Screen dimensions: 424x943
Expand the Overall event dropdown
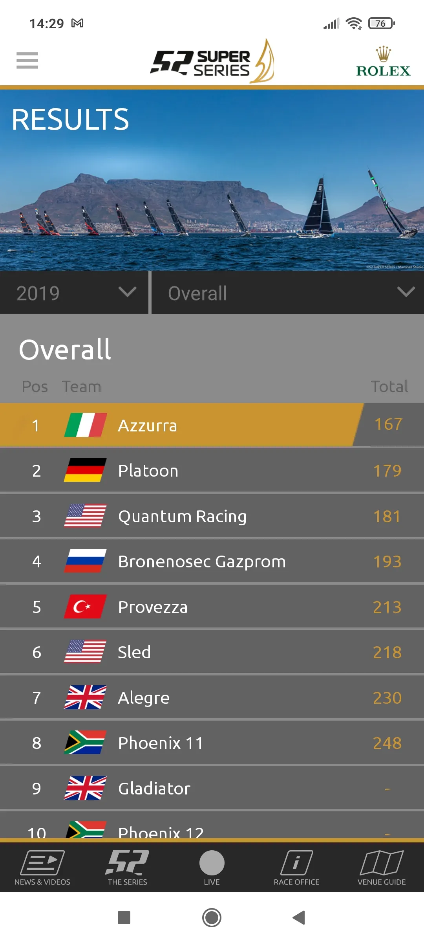pos(288,293)
